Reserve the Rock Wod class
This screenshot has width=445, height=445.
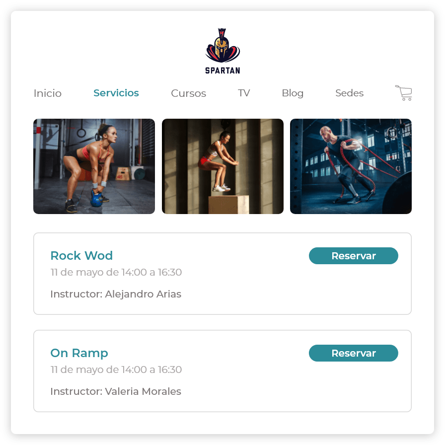353,256
